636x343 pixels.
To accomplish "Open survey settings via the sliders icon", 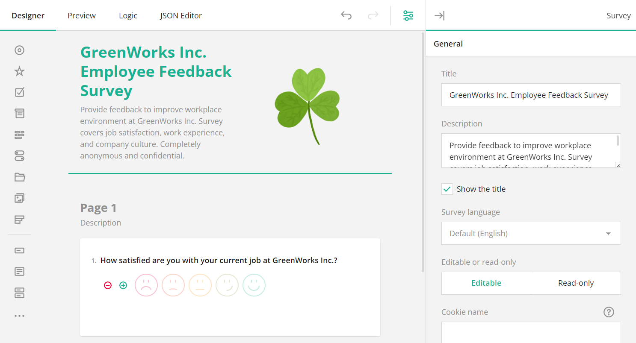I will pyautogui.click(x=408, y=15).
